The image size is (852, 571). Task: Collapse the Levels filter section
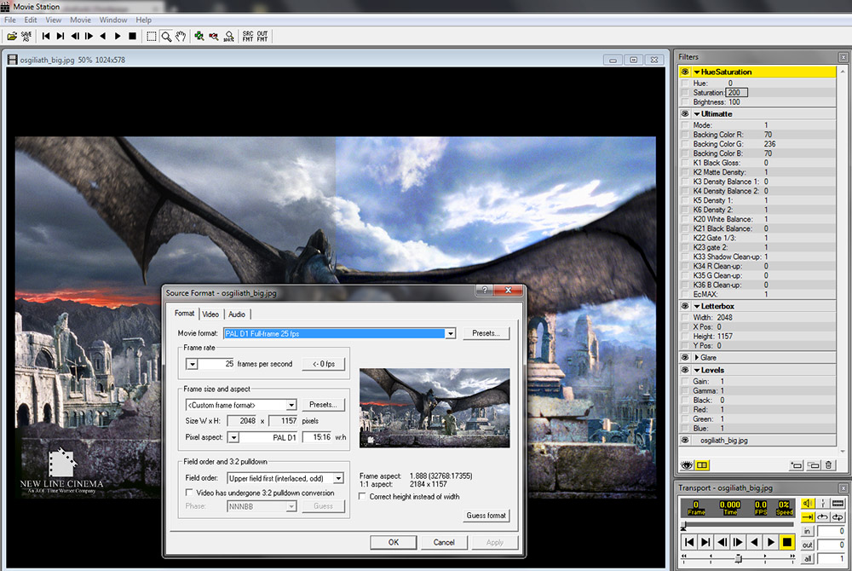(697, 370)
